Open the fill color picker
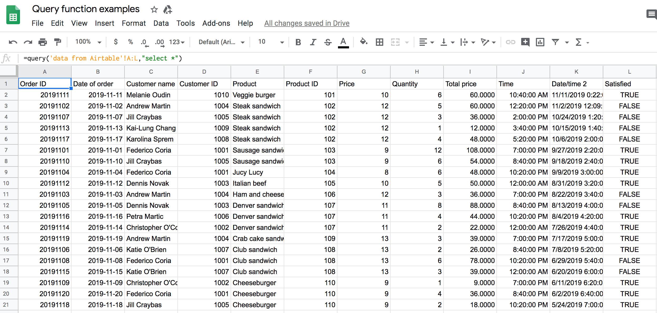Viewport: 657px width, 313px height. pyautogui.click(x=364, y=42)
